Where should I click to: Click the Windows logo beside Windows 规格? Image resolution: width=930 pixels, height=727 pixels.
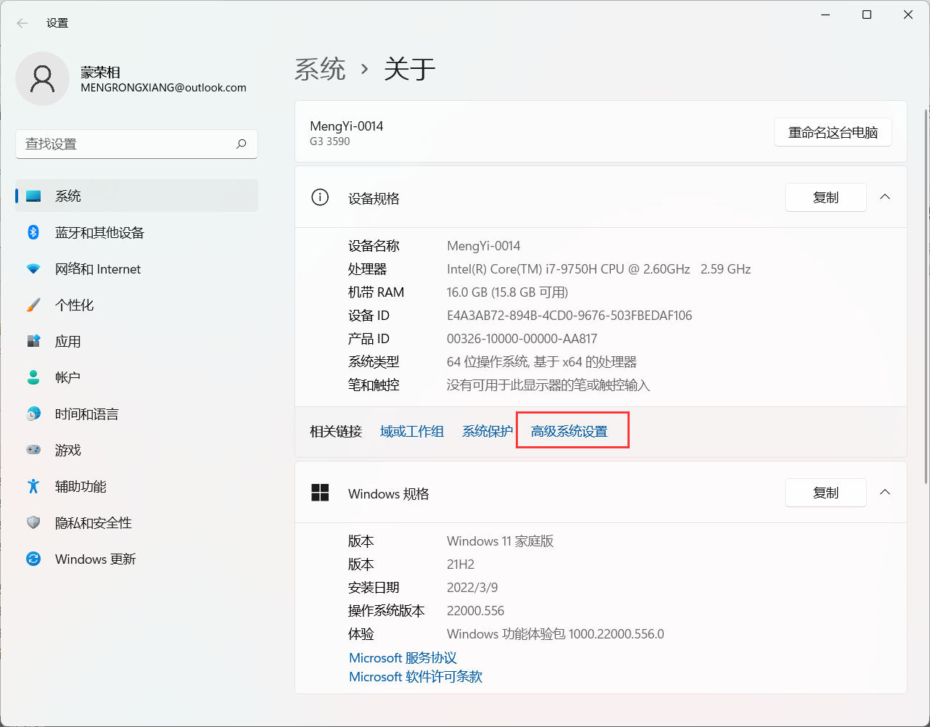tap(320, 493)
